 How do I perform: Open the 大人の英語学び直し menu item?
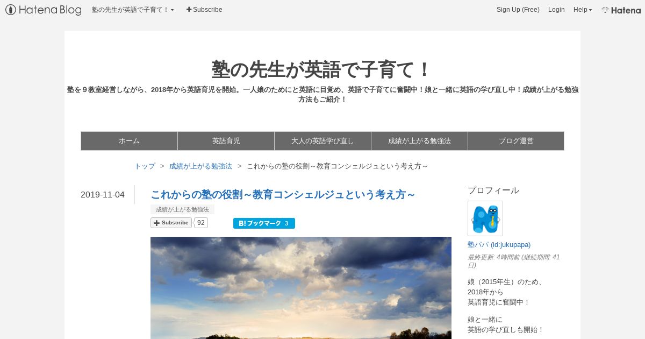pos(322,141)
